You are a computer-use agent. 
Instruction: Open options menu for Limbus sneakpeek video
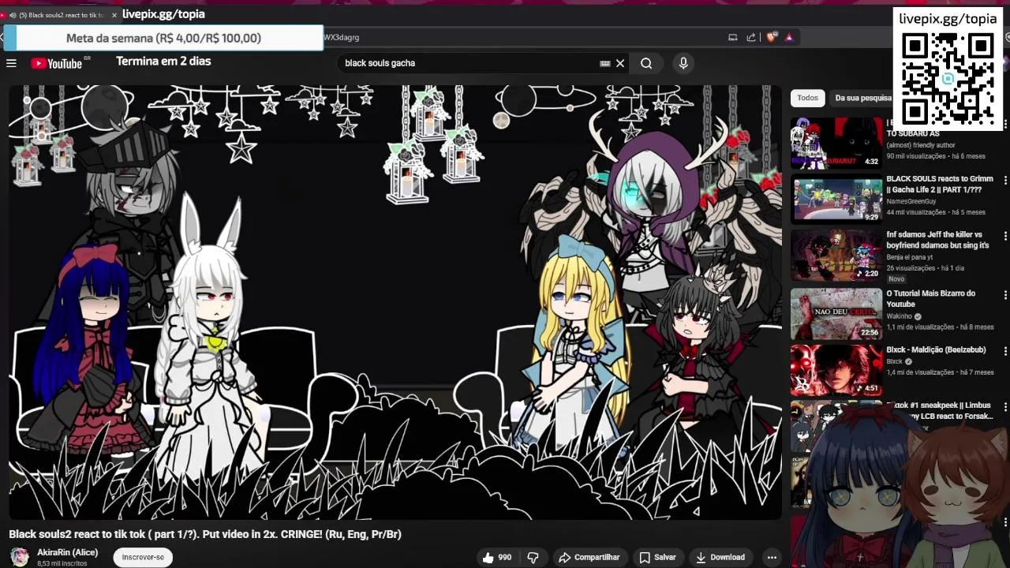1005,408
